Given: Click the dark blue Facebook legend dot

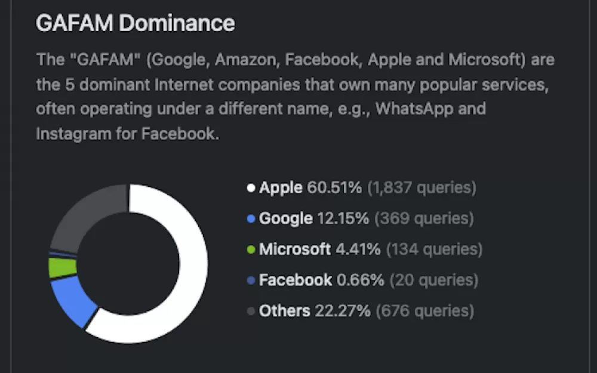Looking at the screenshot, I should click(251, 280).
